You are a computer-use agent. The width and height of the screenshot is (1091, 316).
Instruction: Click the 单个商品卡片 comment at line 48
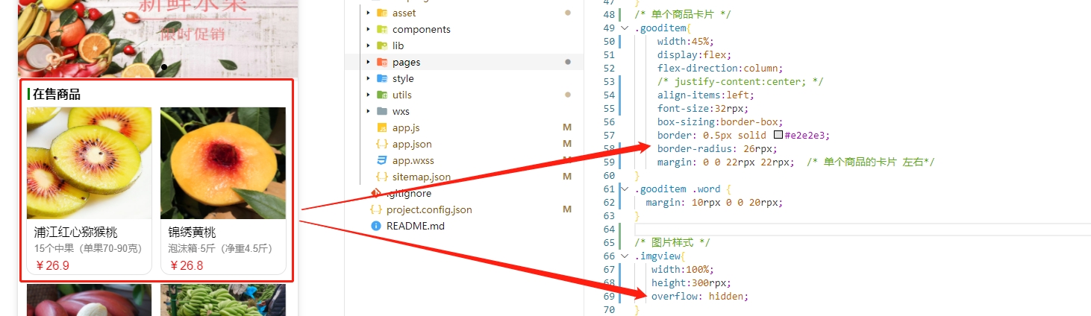pos(684,15)
